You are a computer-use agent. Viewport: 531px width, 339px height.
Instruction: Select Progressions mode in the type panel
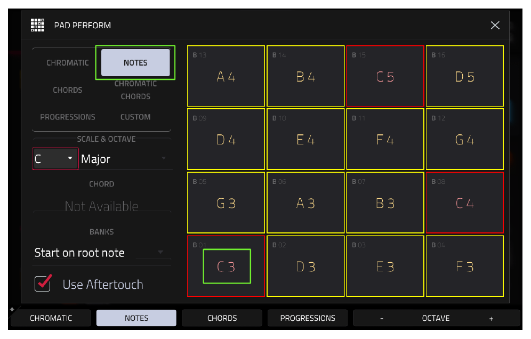coord(68,117)
